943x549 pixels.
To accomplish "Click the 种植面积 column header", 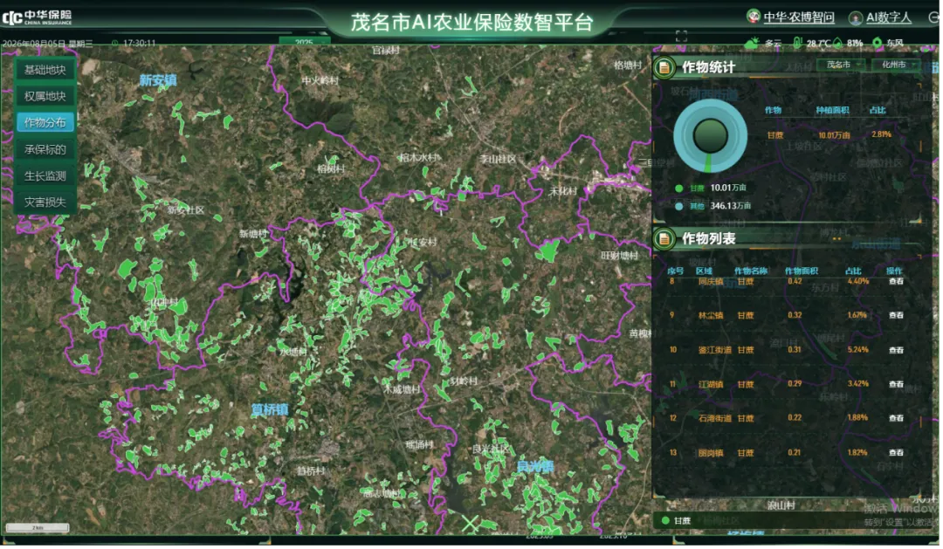I will click(832, 111).
